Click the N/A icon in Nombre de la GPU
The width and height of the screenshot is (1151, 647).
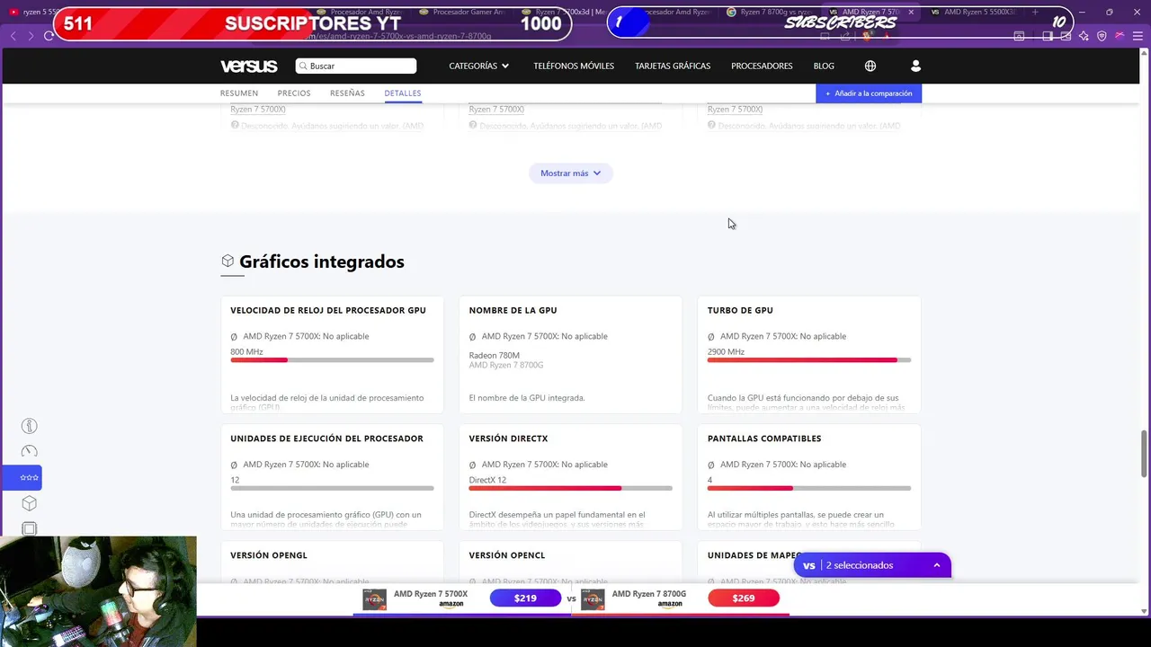(473, 337)
